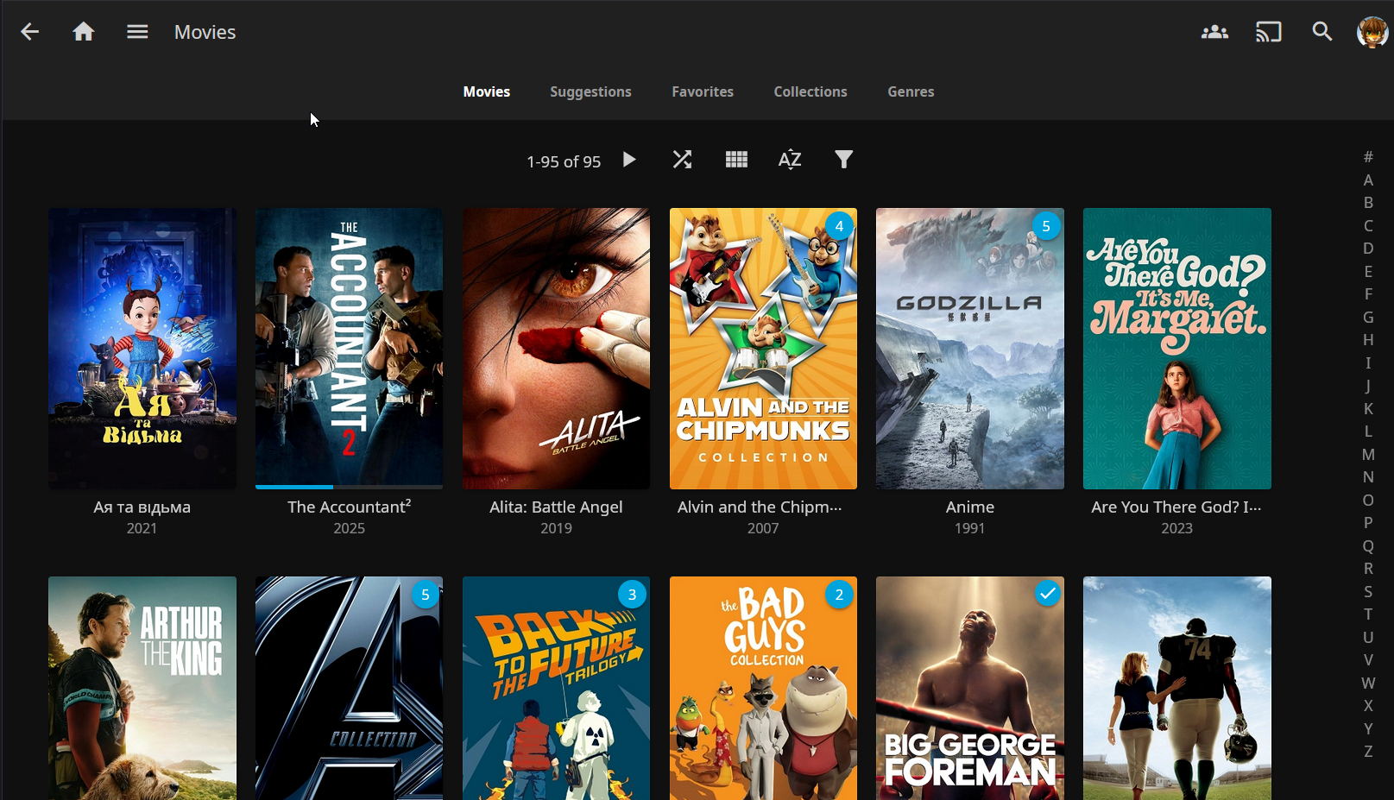Click the Cast to device icon
The width and height of the screenshot is (1394, 800).
pyautogui.click(x=1268, y=32)
